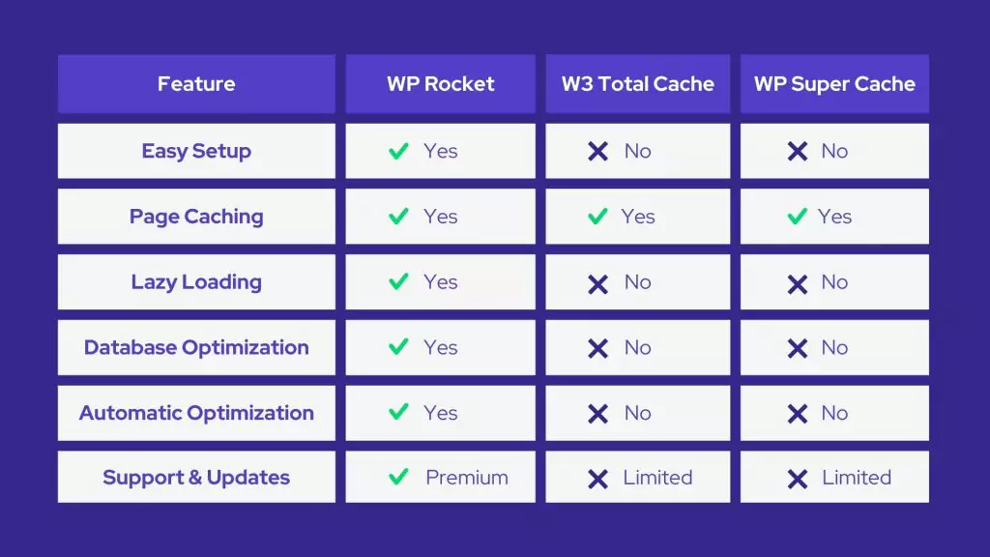Viewport: 990px width, 557px height.
Task: Click the Page Caching row label
Action: 196,217
